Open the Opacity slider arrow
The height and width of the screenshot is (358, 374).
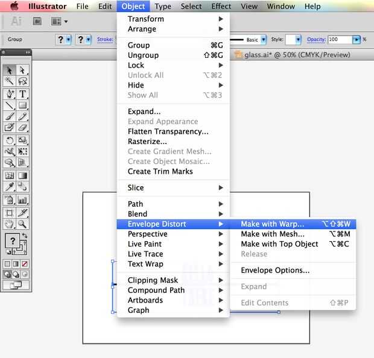point(356,39)
